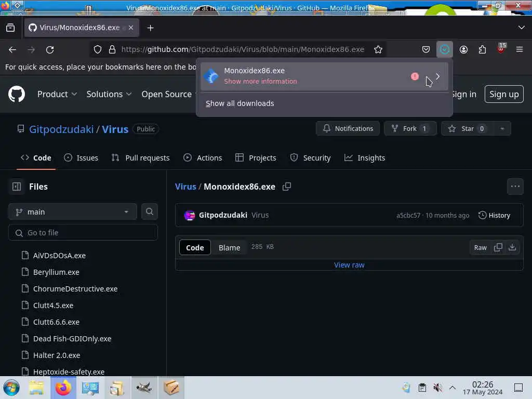532x399 pixels.
Task: Open the a5cbc57 commit hash link
Action: pyautogui.click(x=408, y=216)
